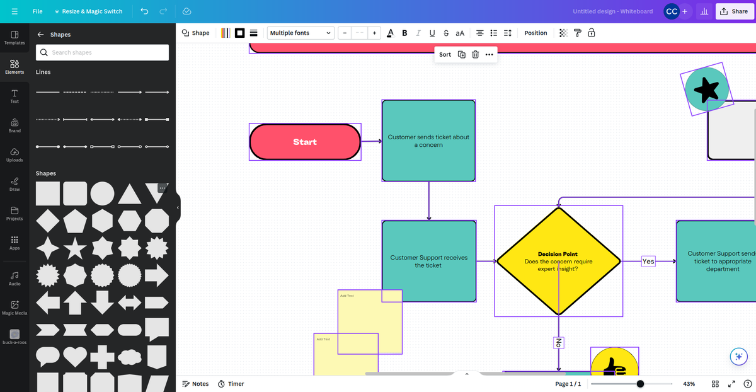Open the border style options
This screenshot has height=392, width=756.
pos(254,33)
